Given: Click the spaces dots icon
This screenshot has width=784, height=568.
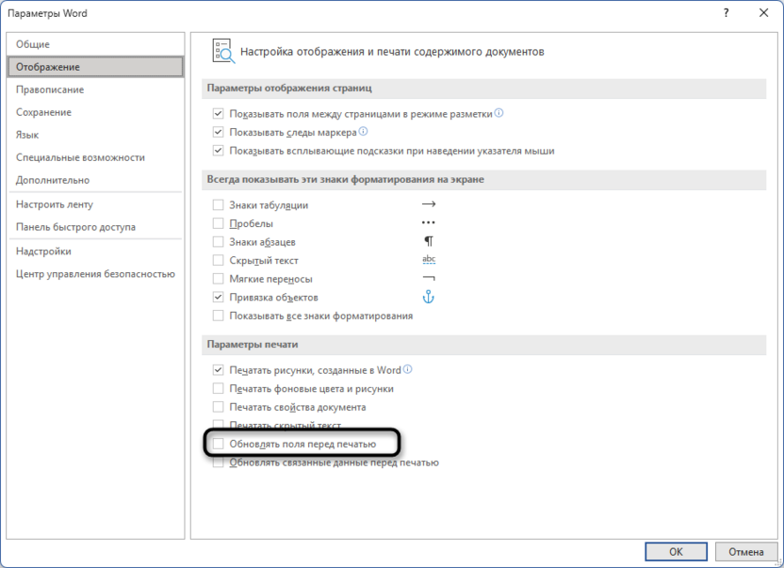Looking at the screenshot, I should (429, 223).
